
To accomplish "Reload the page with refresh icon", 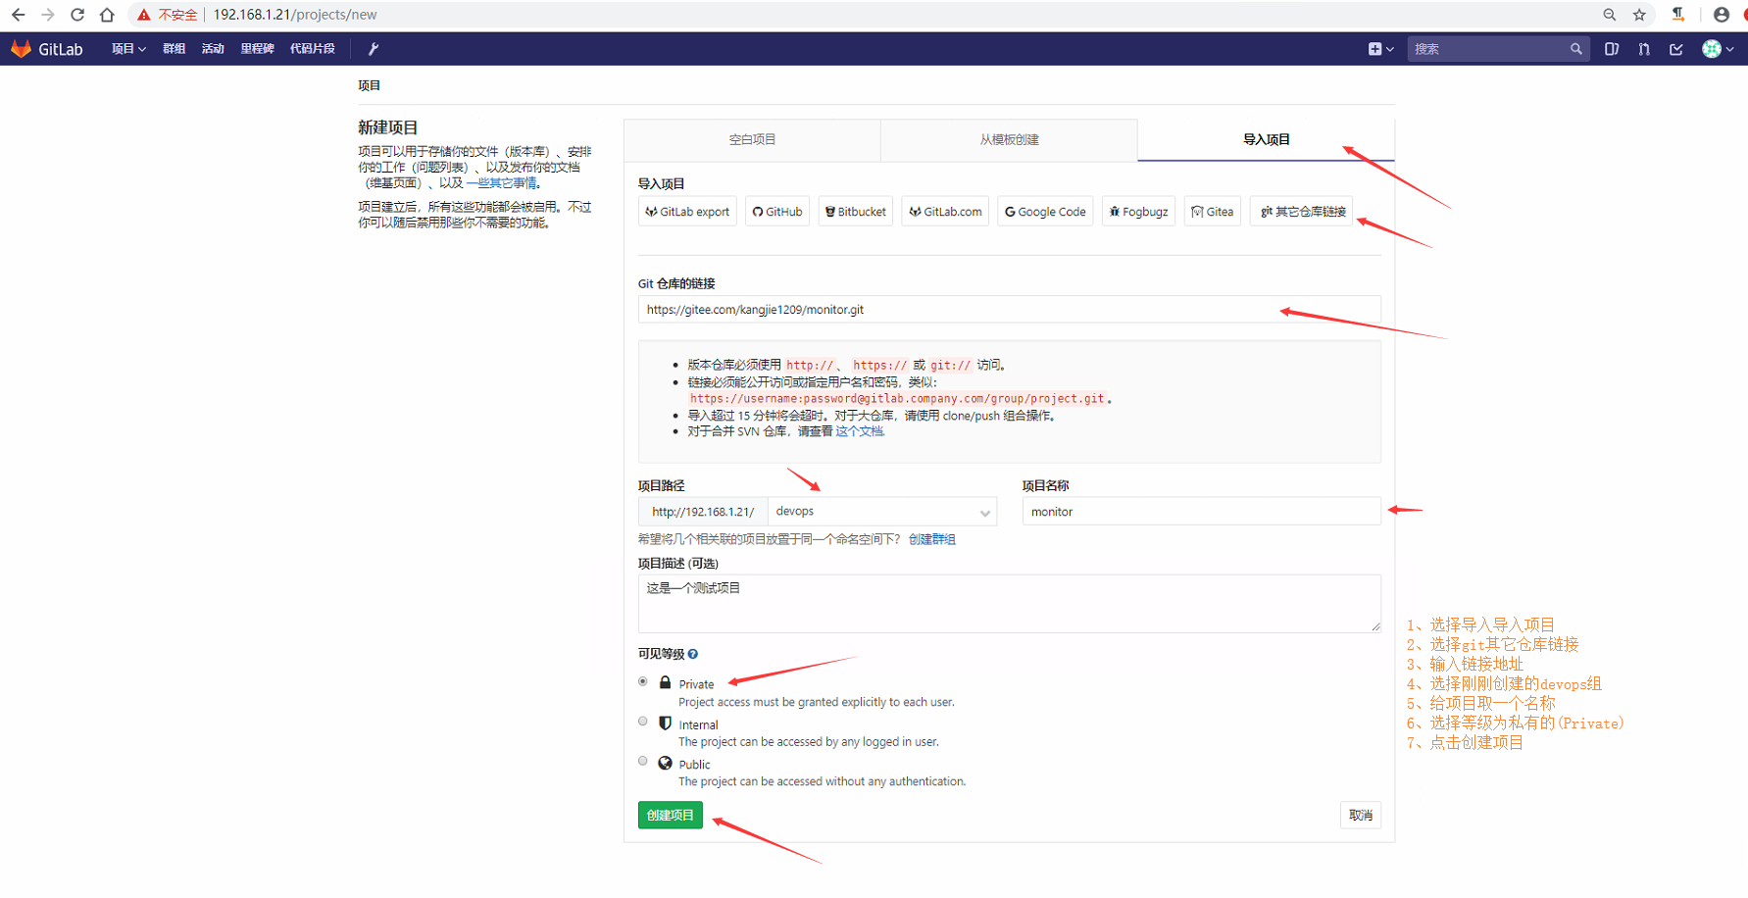I will (x=77, y=15).
